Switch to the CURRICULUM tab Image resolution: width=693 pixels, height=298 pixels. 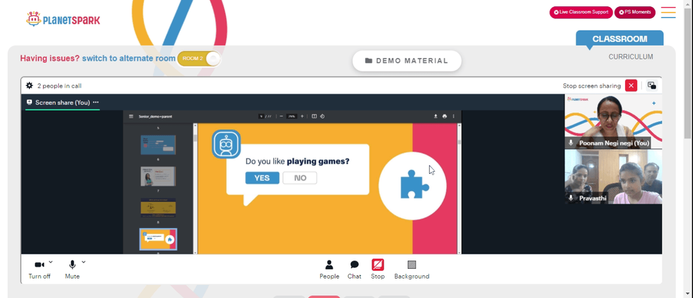coord(631,57)
